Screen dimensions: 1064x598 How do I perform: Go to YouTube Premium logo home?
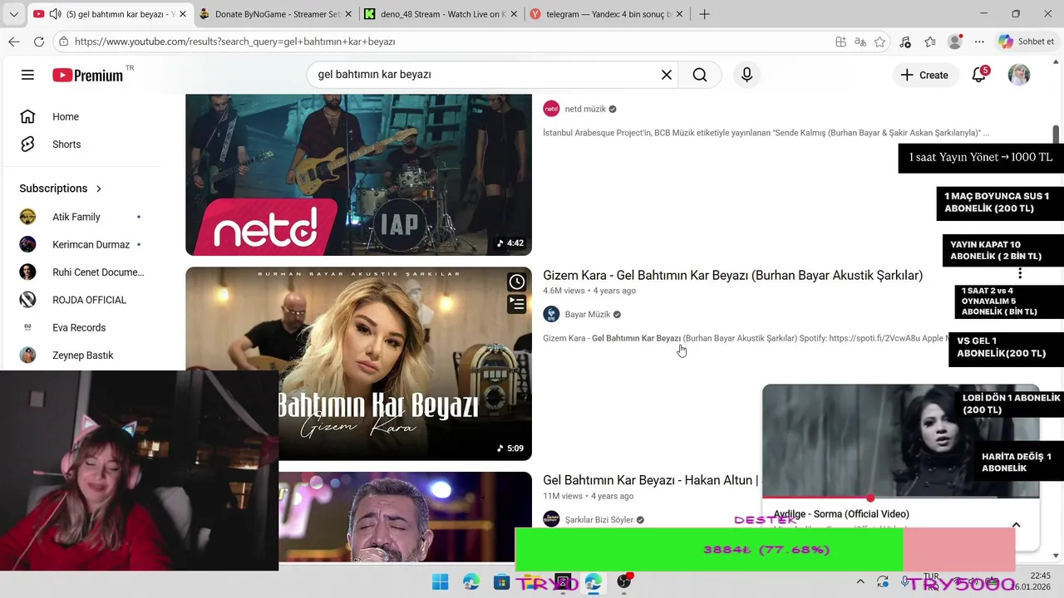click(88, 75)
